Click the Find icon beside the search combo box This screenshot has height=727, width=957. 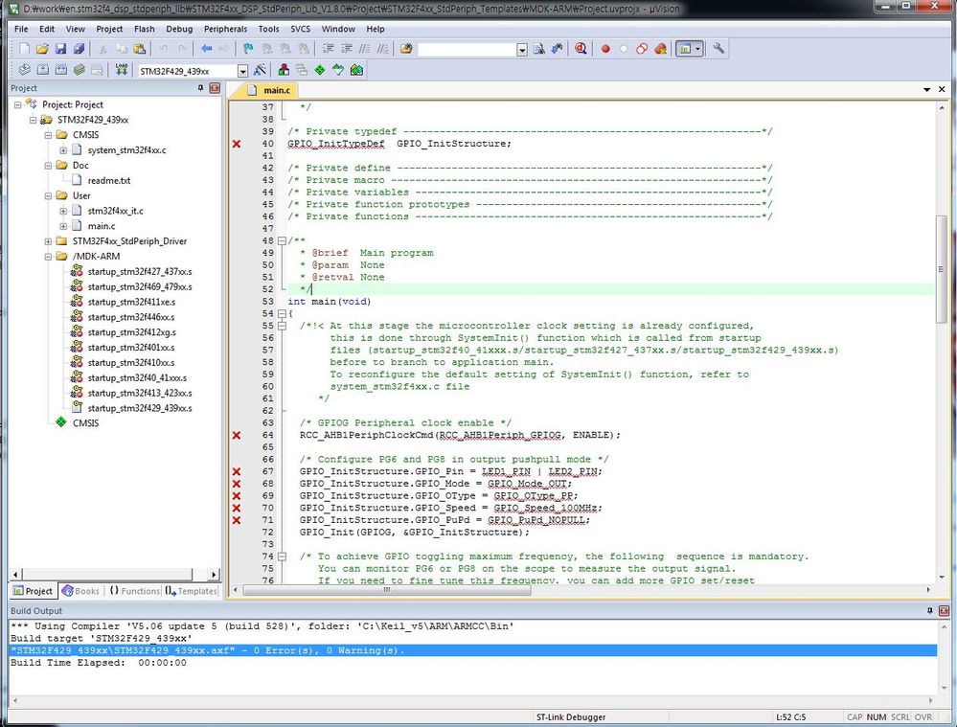point(539,49)
